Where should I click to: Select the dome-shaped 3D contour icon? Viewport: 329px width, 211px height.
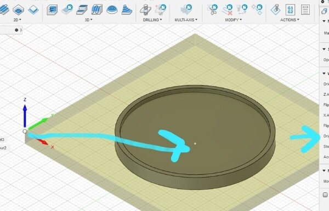[x=112, y=10]
